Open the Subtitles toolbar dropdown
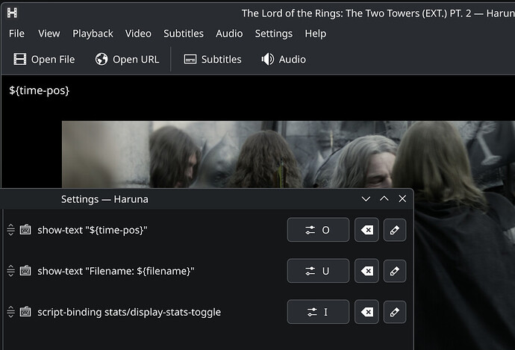The height and width of the screenshot is (350, 515). (213, 59)
